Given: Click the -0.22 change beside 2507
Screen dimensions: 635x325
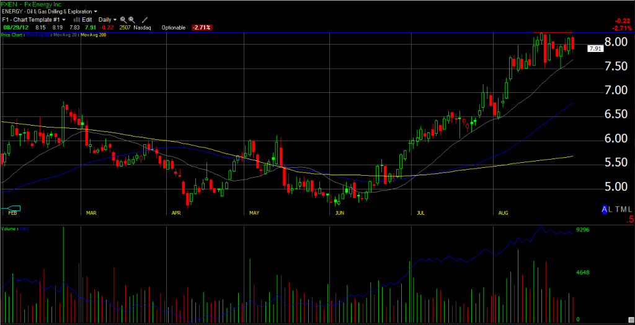Looking at the screenshot, I should point(107,27).
